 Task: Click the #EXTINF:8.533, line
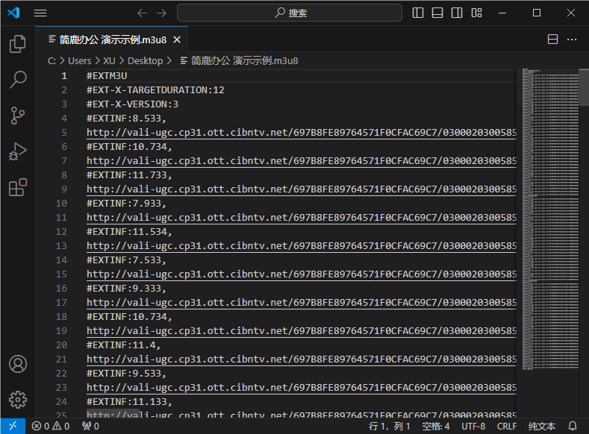coord(126,118)
